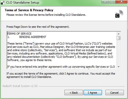
Task: Click the scrollbar thumb in license box
Action: pos(118,38)
